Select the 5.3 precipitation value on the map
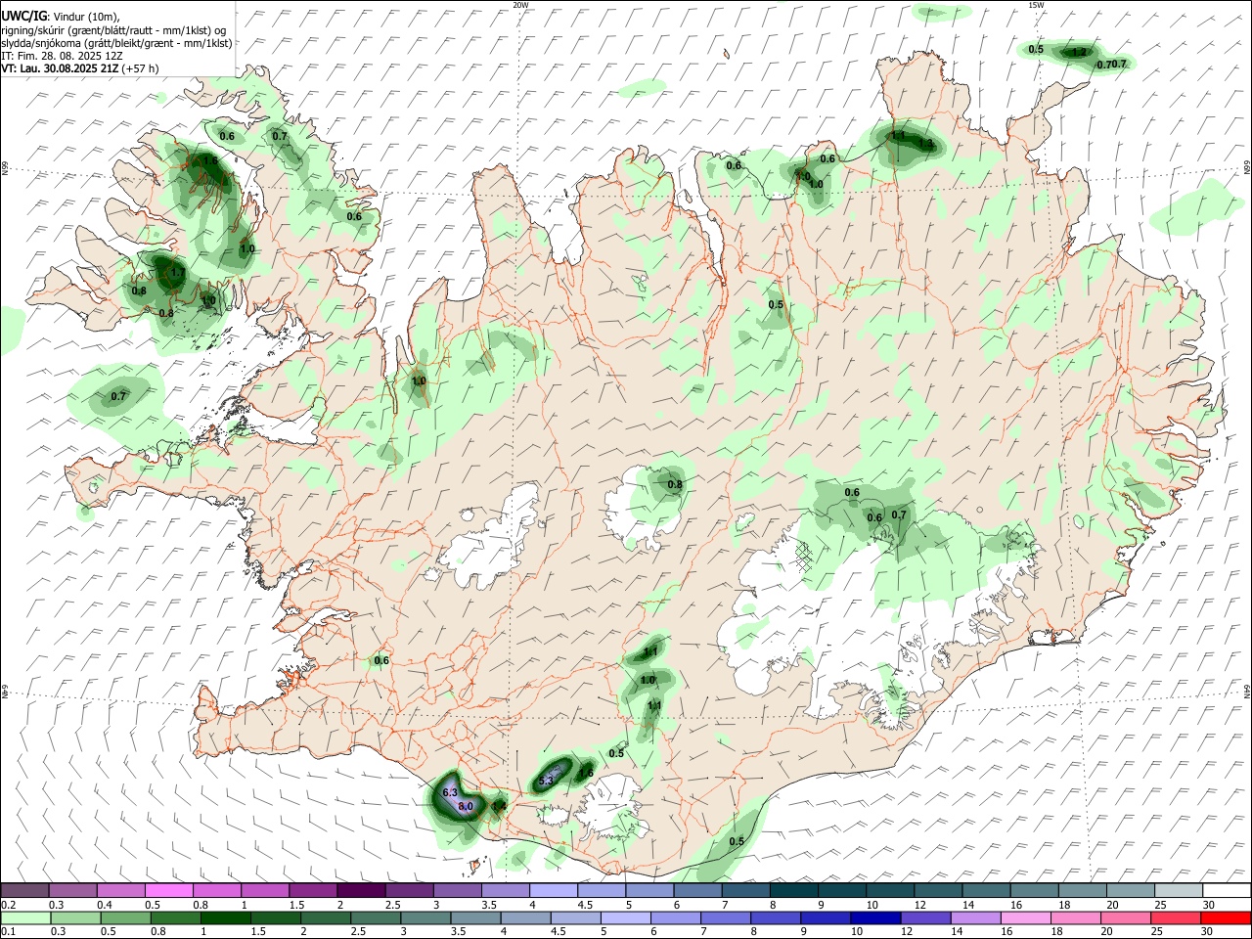Viewport: 1252px width, 939px height. pyautogui.click(x=546, y=781)
